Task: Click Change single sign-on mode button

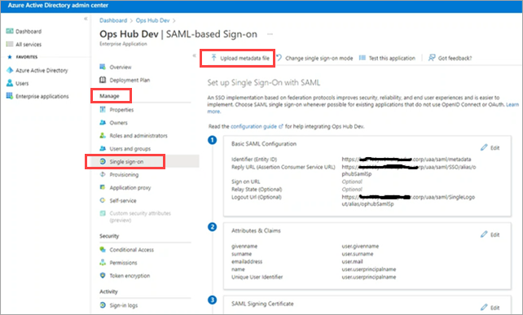Action: [x=314, y=58]
